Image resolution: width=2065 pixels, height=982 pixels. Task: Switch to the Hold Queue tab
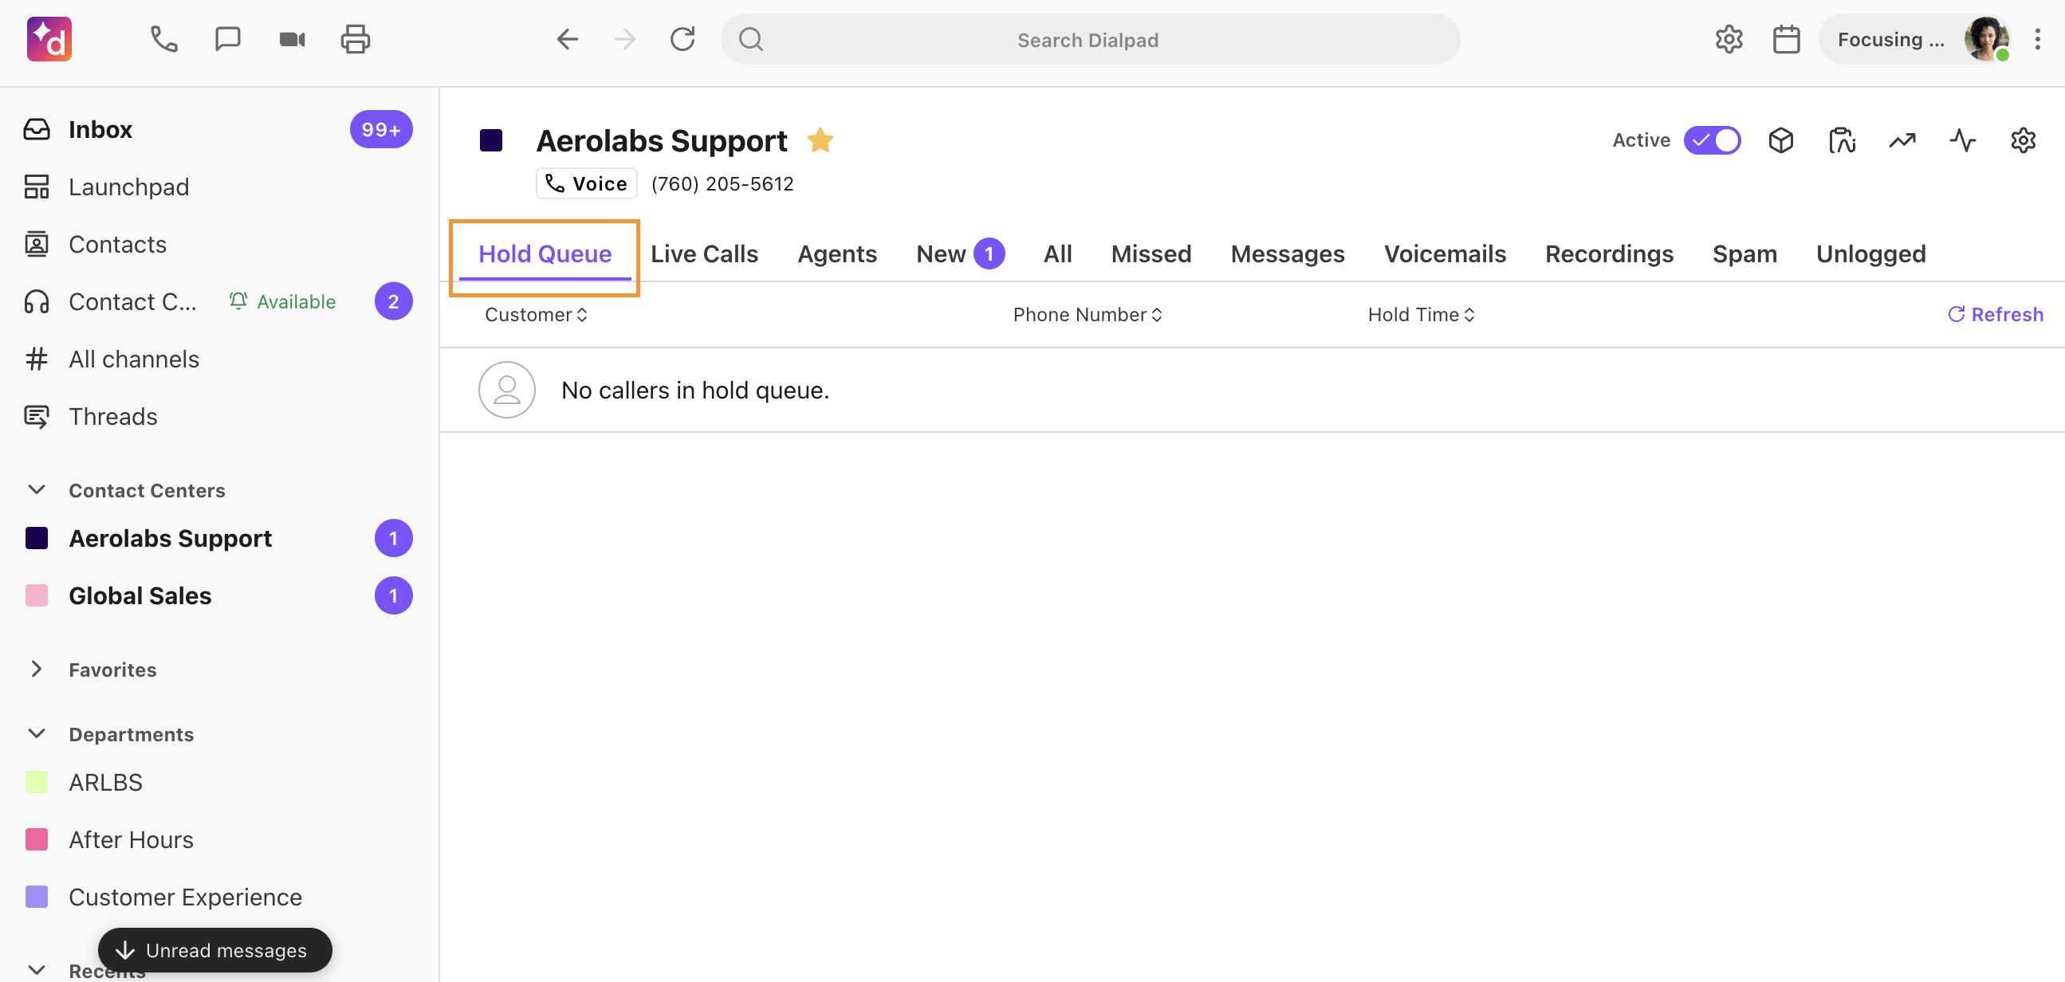click(545, 254)
